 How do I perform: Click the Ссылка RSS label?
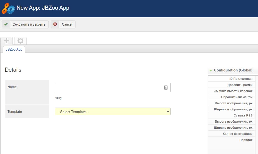click(243, 115)
